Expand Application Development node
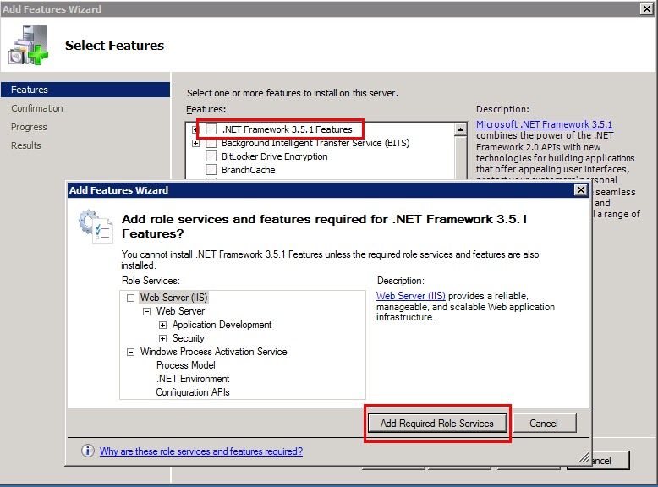The image size is (658, 487). [163, 325]
